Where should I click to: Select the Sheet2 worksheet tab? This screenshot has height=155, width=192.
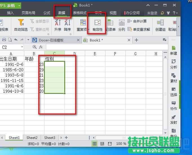(x=32, y=138)
